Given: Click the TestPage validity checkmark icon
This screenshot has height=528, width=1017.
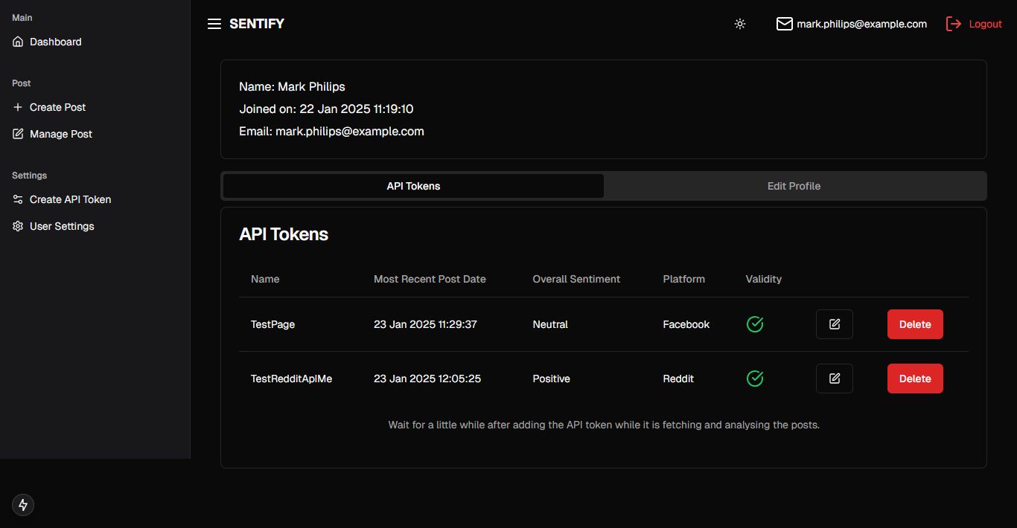Looking at the screenshot, I should click(755, 324).
